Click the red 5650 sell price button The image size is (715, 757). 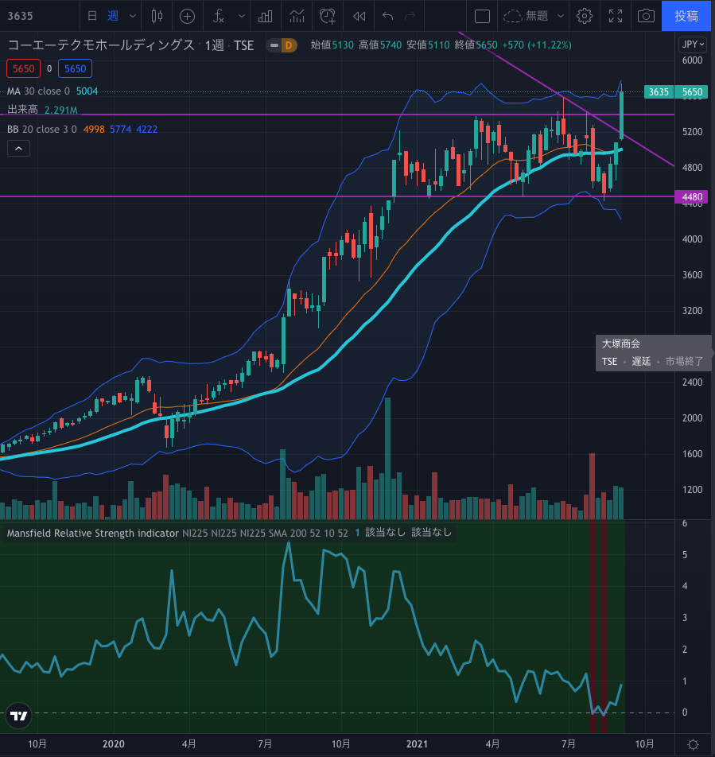pos(23,68)
